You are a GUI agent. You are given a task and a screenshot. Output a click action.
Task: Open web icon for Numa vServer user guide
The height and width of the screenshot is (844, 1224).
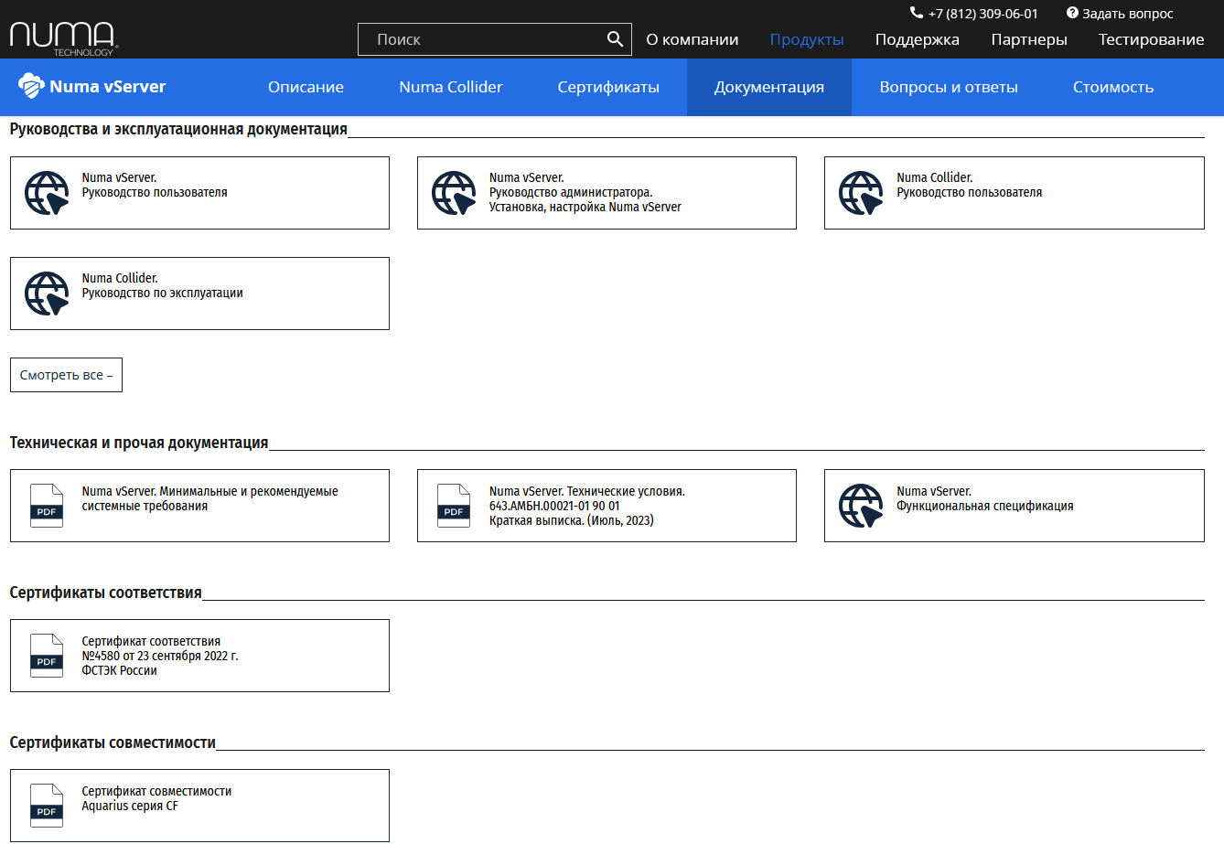click(47, 193)
